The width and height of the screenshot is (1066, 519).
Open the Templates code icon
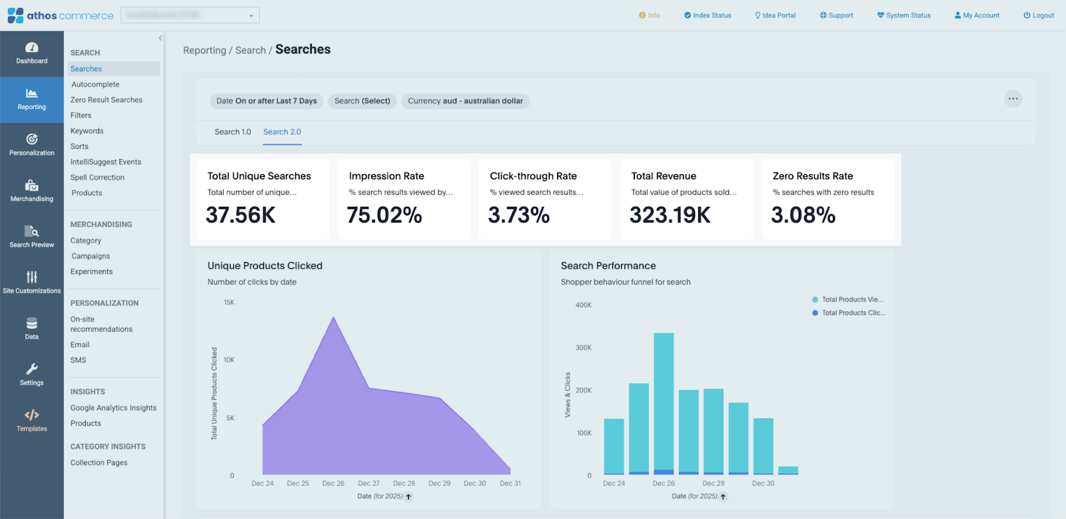point(31,415)
